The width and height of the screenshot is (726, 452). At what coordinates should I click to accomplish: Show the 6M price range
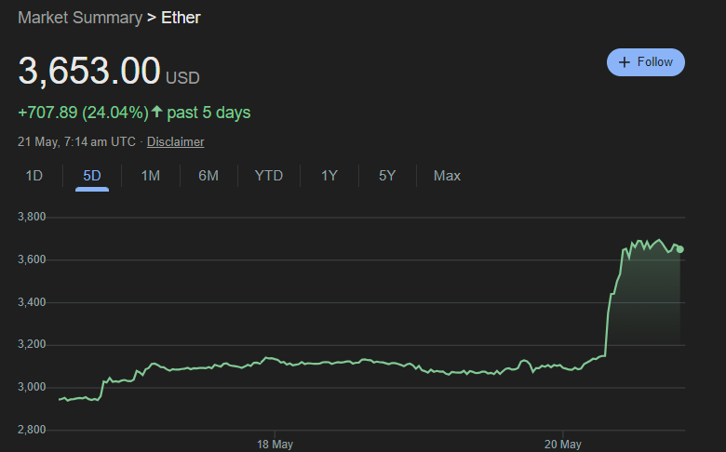click(208, 176)
